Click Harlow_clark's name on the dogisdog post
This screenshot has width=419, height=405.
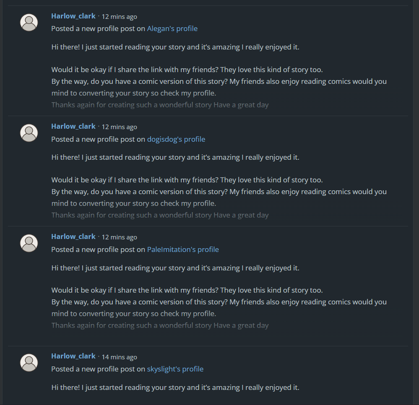pos(73,126)
